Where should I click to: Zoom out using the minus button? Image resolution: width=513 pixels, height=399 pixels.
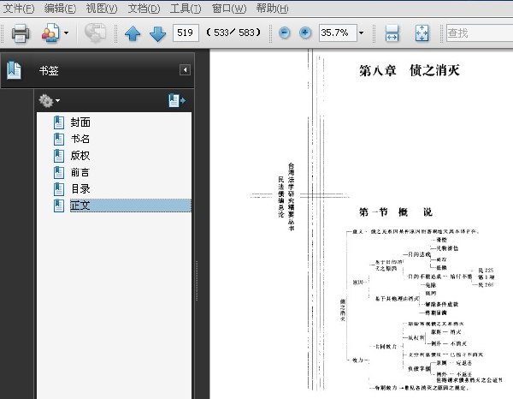(285, 33)
